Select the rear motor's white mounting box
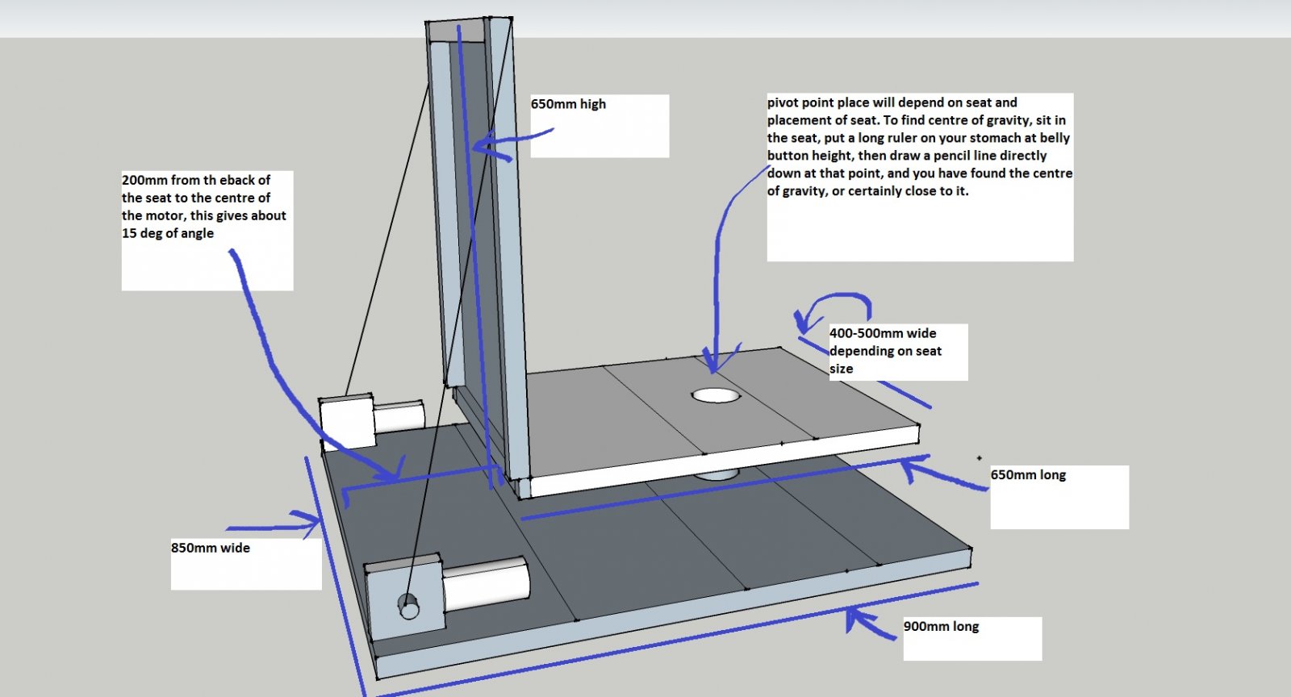Screen dimensions: 1291x697 point(347,419)
